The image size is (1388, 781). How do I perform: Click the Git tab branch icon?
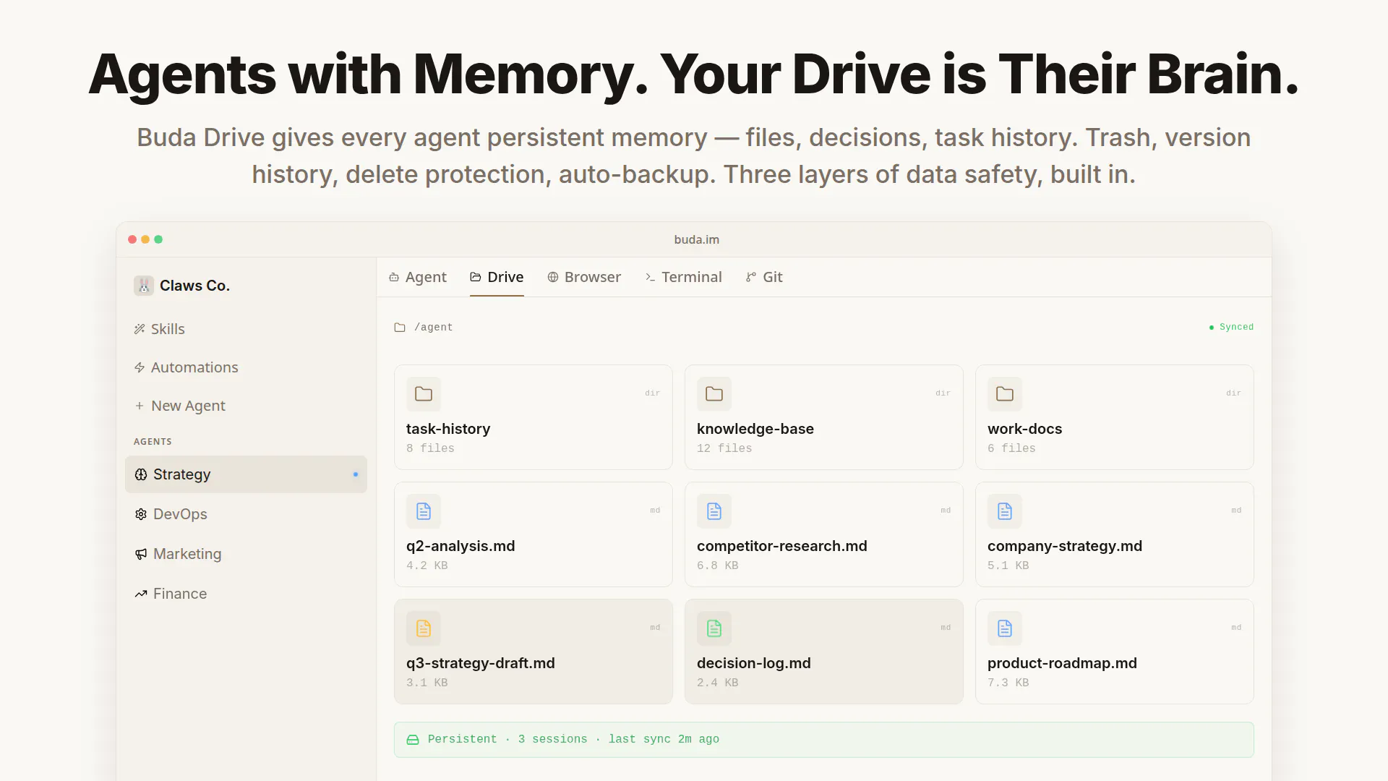point(751,277)
